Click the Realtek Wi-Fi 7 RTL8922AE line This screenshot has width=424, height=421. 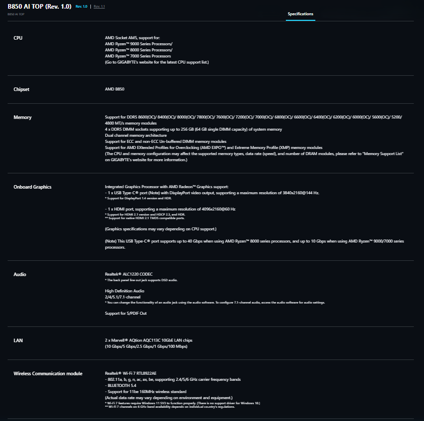(x=131, y=373)
